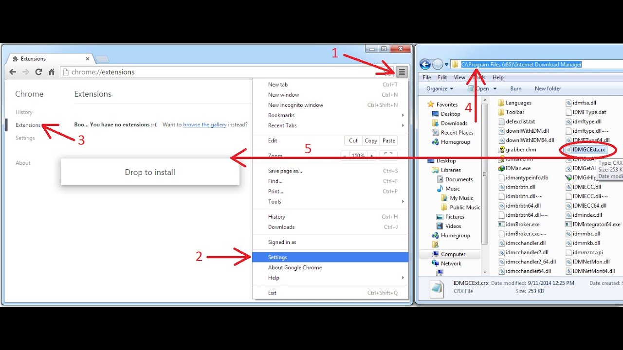
Task: Select highlighted Settings menu entry
Action: point(330,257)
